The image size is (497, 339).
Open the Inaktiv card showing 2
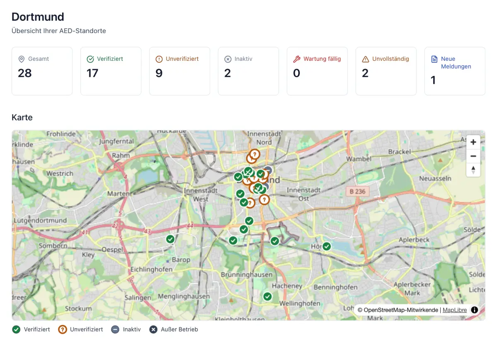pyautogui.click(x=248, y=71)
